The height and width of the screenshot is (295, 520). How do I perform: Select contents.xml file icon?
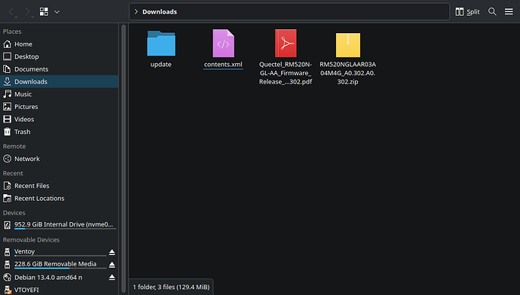(x=223, y=44)
